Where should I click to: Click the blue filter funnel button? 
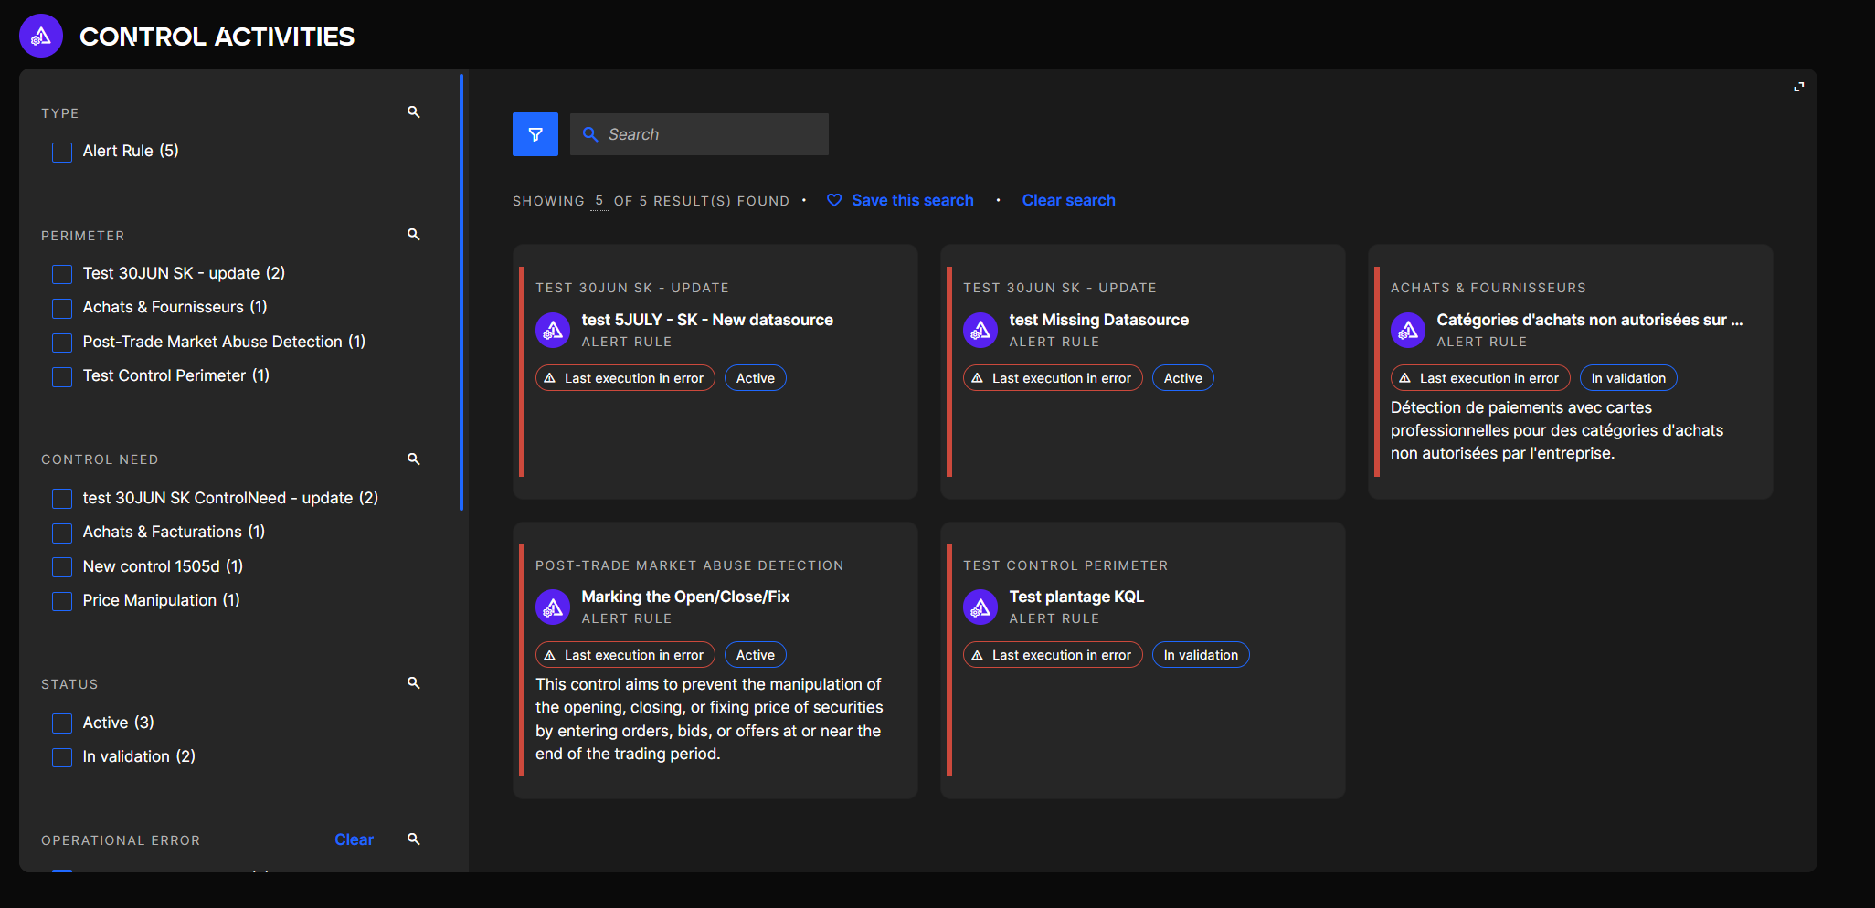click(535, 134)
